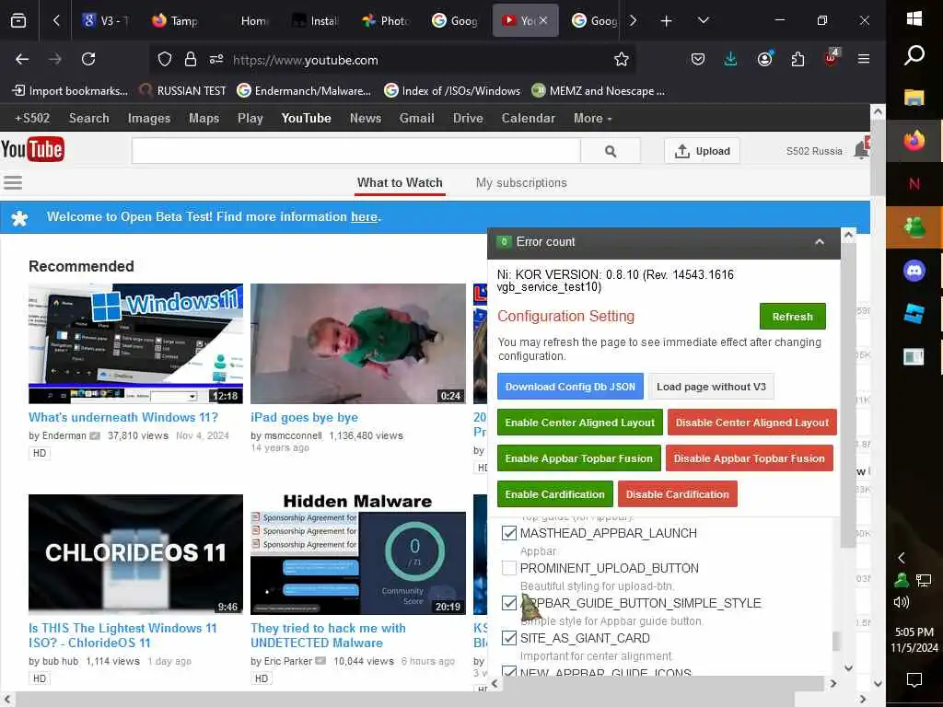Click the green Refresh button

793,317
